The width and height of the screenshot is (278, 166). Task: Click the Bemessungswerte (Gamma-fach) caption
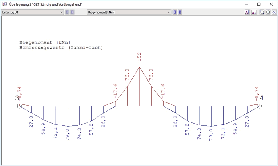click(x=61, y=48)
